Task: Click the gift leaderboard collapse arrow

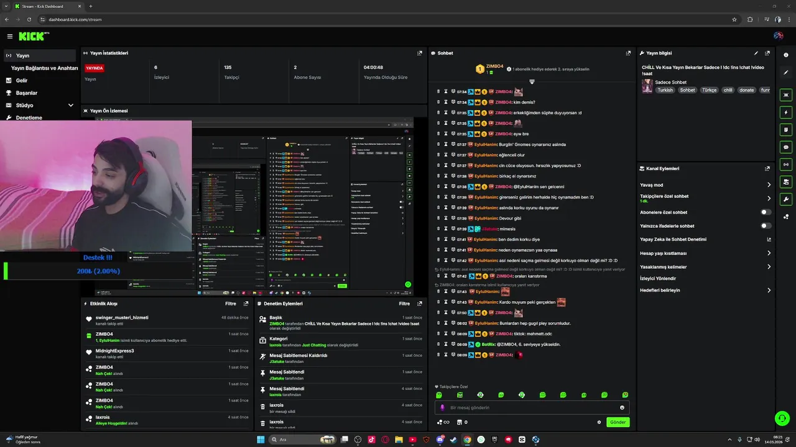Action: tap(532, 81)
